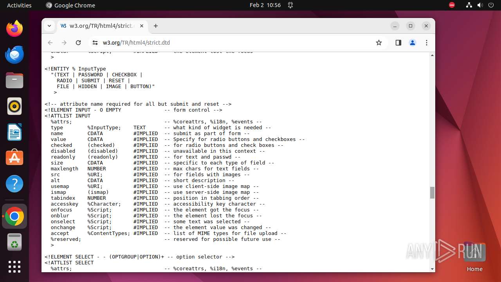Image resolution: width=501 pixels, height=282 pixels.
Task: Click the scrollbar up arrow
Action: 432,56
